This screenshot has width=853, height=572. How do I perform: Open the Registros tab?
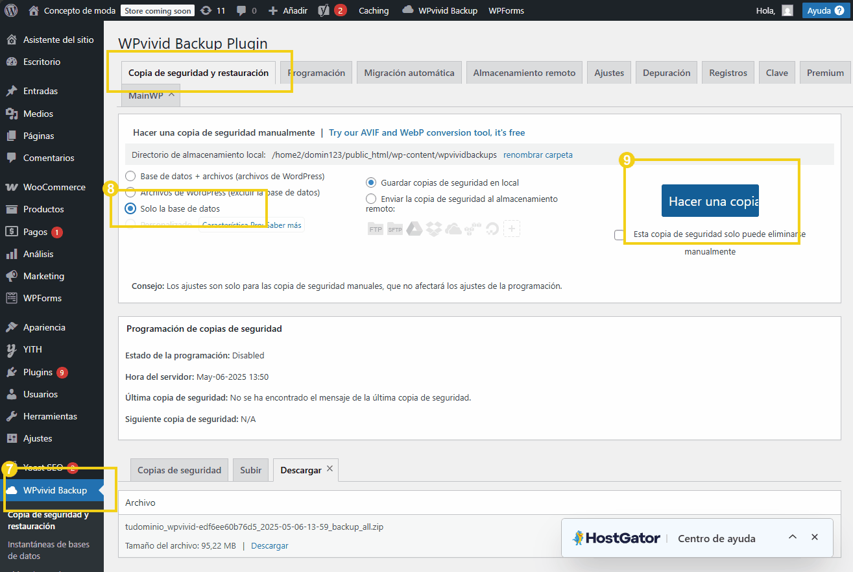tap(728, 73)
